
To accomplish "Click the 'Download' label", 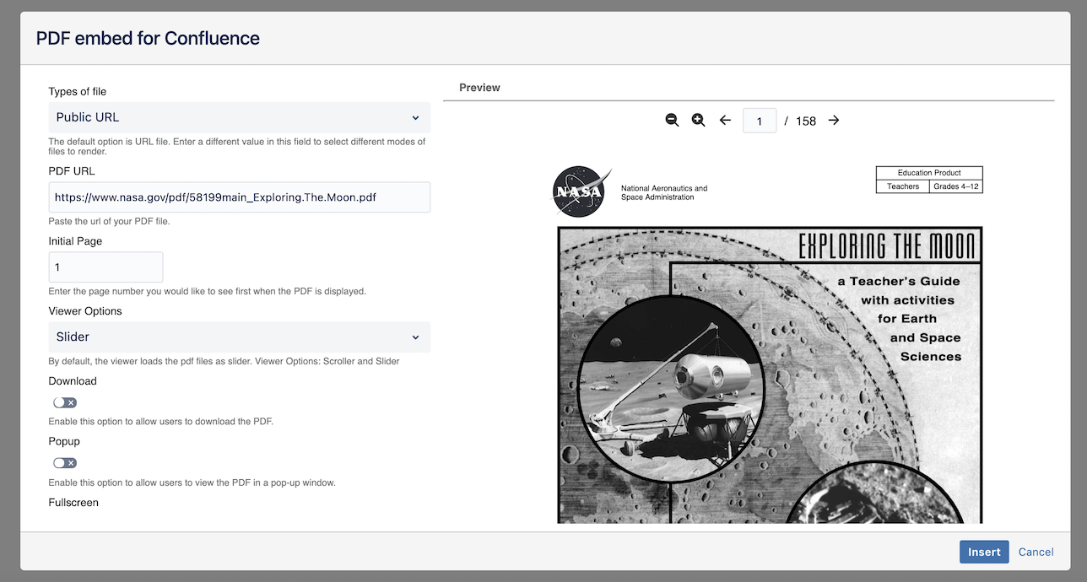I will [73, 381].
